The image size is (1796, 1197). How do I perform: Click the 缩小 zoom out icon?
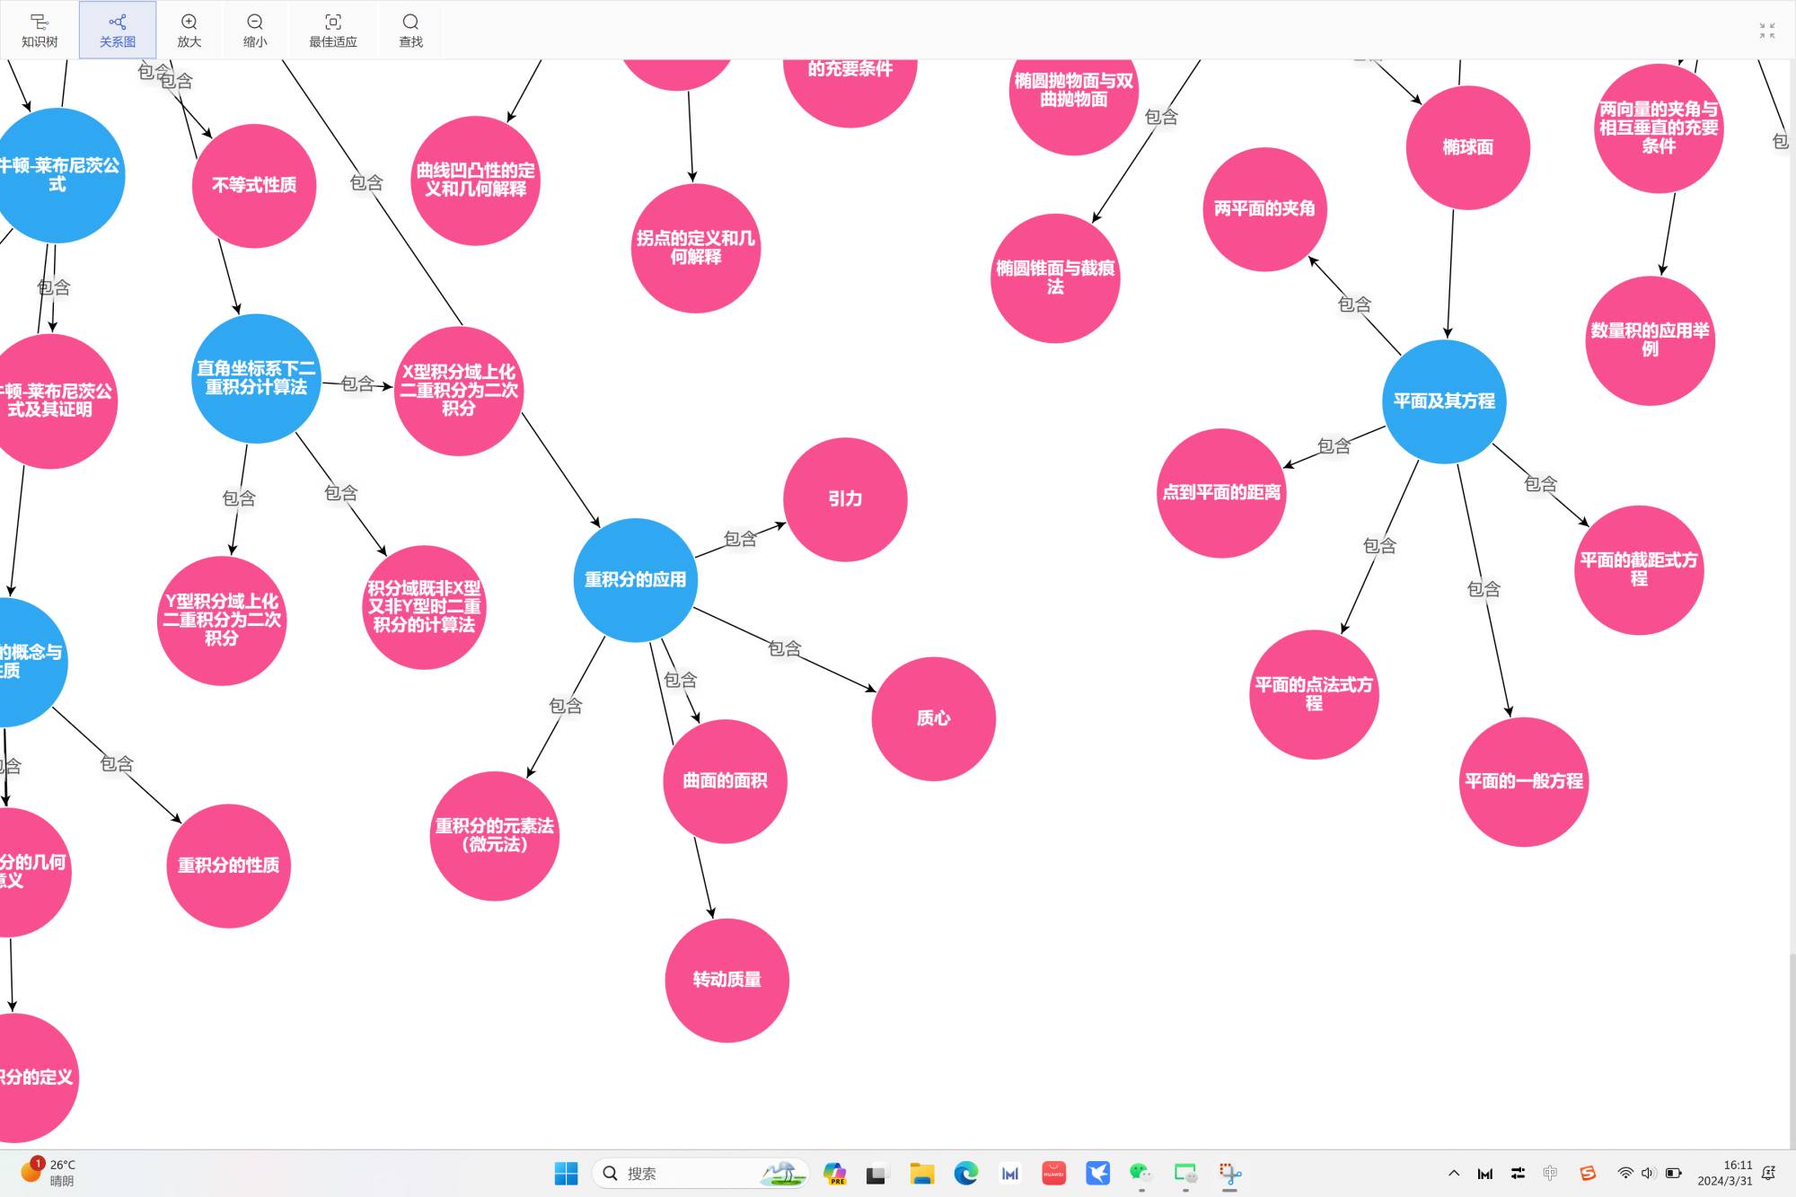coord(255,30)
